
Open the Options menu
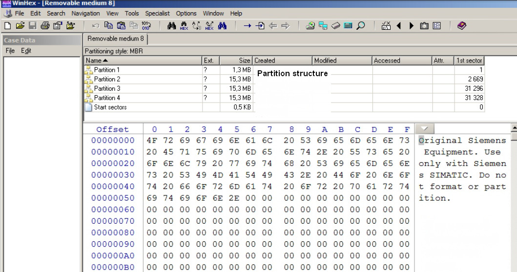pyautogui.click(x=186, y=14)
